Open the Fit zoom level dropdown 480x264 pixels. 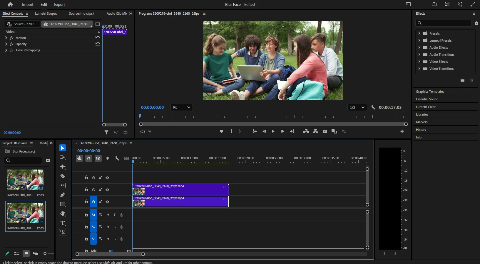point(182,107)
